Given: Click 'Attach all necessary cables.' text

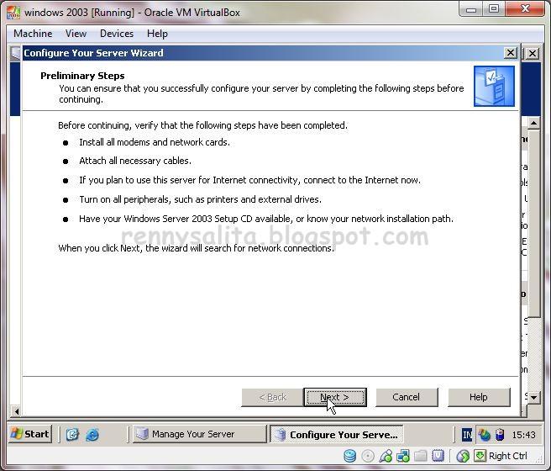Looking at the screenshot, I should pos(135,161).
